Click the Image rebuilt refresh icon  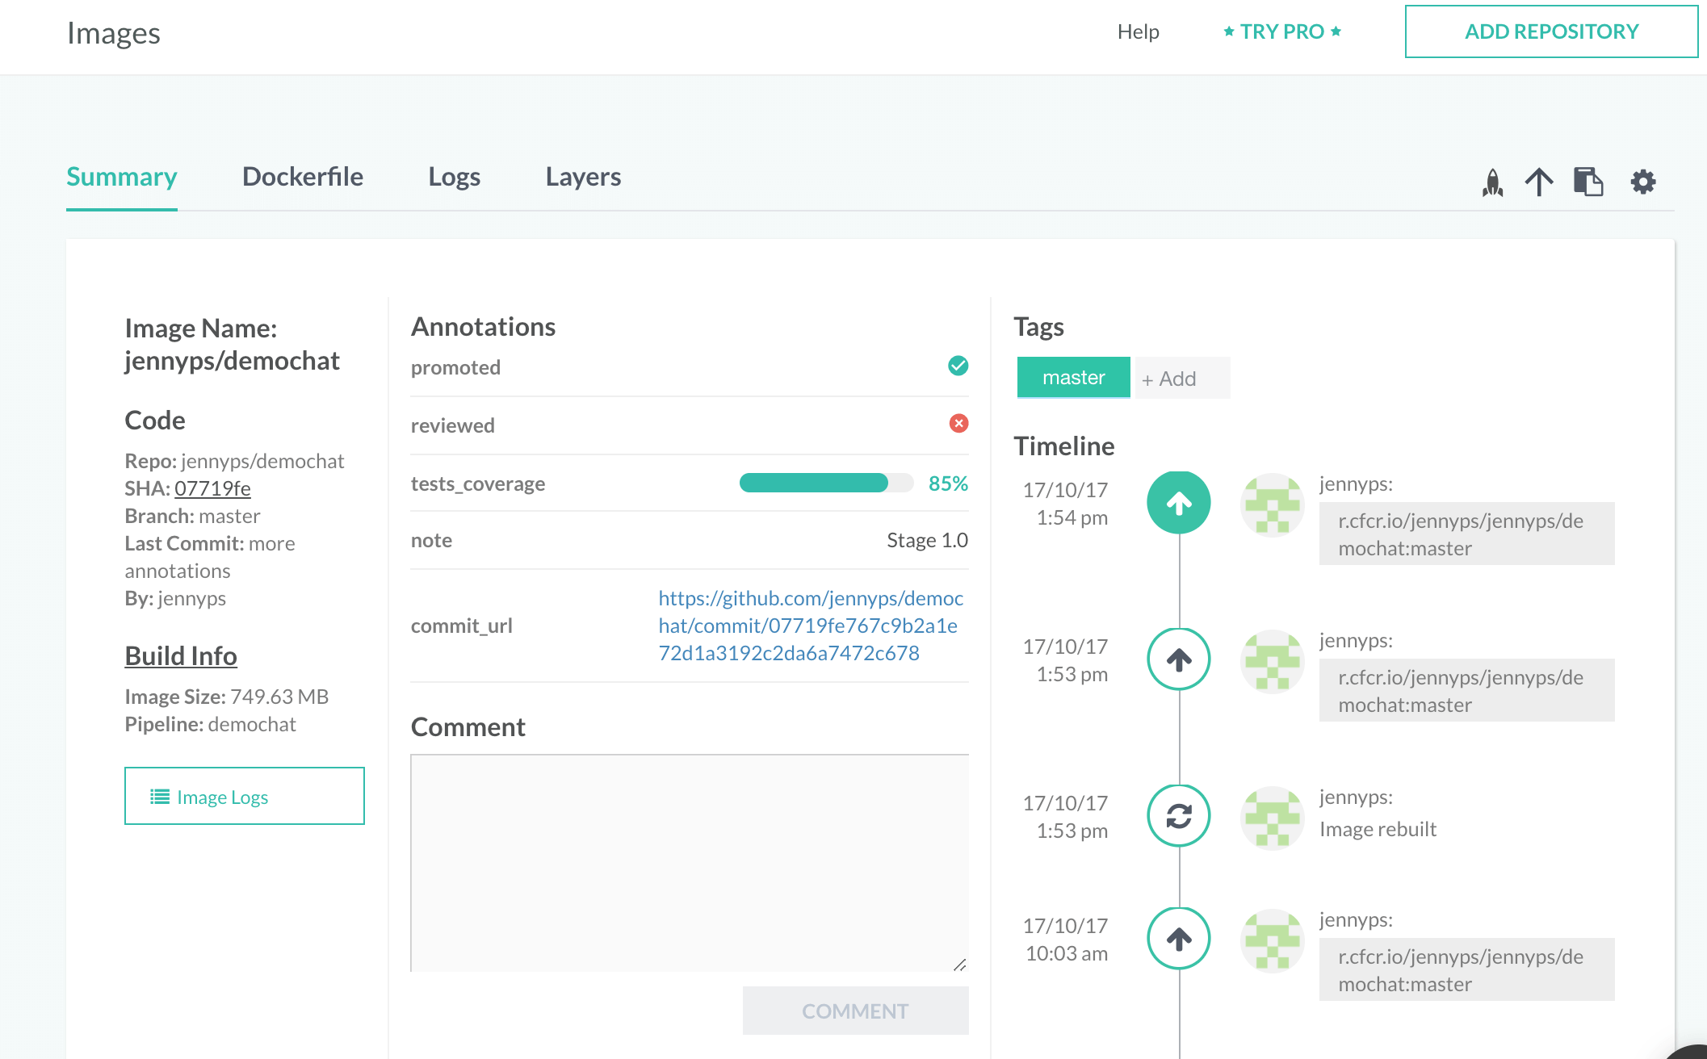[x=1179, y=816]
